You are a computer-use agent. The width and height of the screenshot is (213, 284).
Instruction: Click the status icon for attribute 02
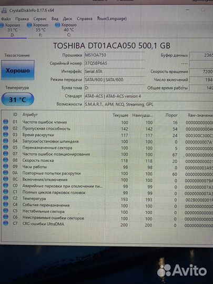[x=6, y=128]
